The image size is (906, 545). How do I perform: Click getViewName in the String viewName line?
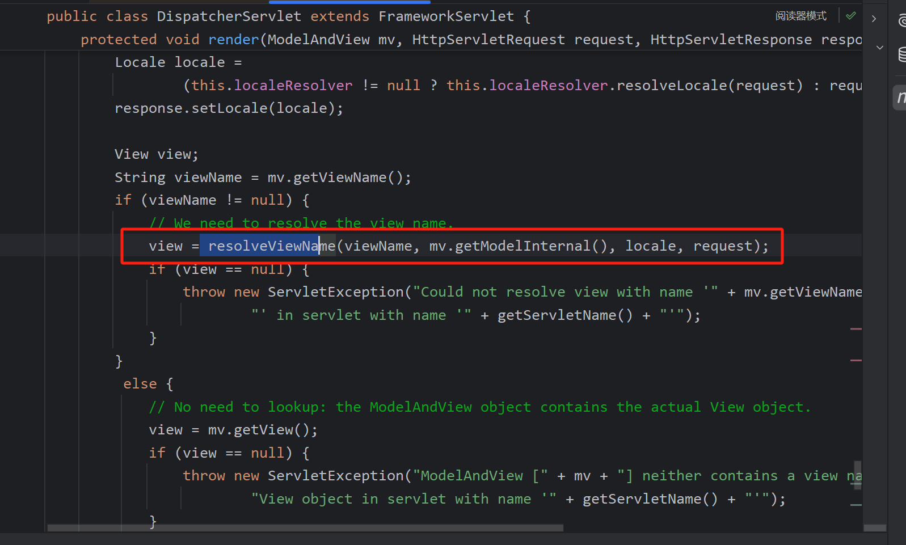point(340,178)
